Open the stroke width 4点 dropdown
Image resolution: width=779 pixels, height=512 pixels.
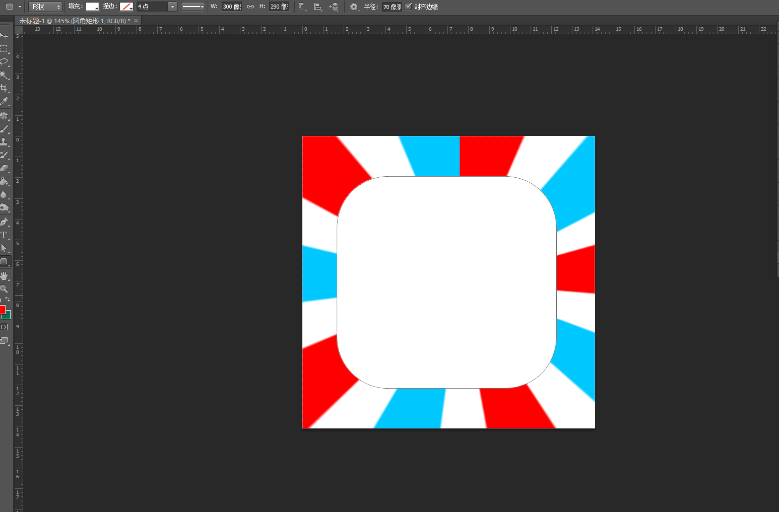[x=172, y=7]
